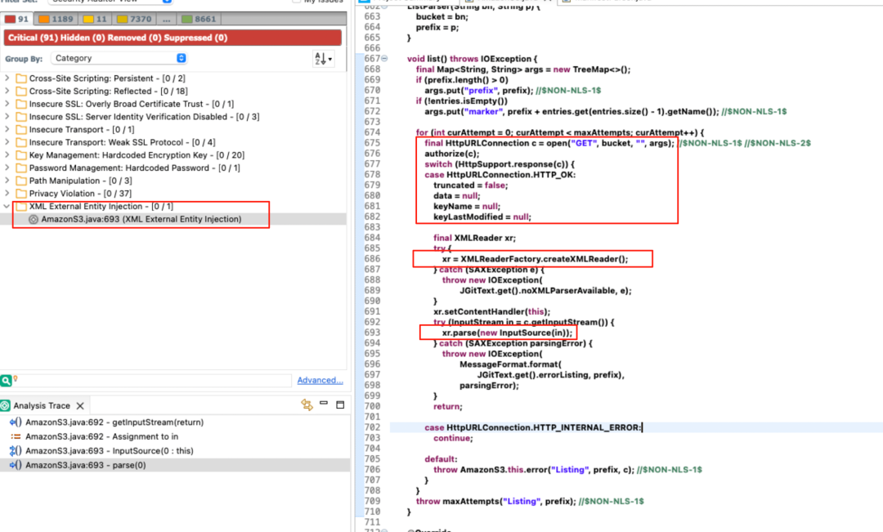The width and height of the screenshot is (883, 532).
Task: Expand Cross-Site Scripting: Persistent group
Action: [x=7, y=78]
